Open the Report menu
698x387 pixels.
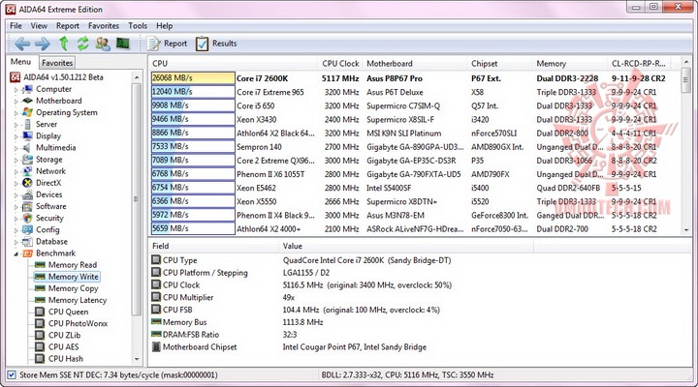(68, 26)
